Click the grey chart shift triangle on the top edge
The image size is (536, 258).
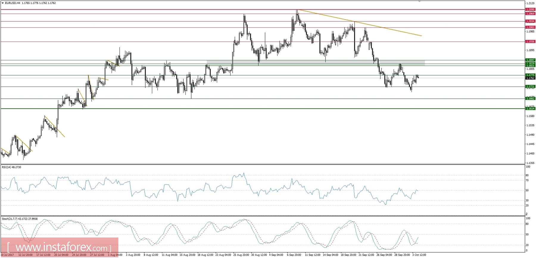click(419, 1)
